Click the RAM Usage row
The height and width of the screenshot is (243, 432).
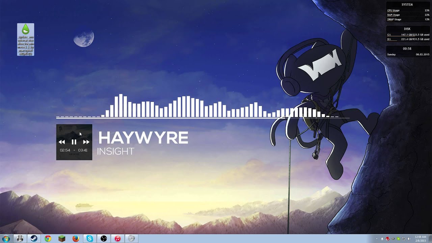408,15
